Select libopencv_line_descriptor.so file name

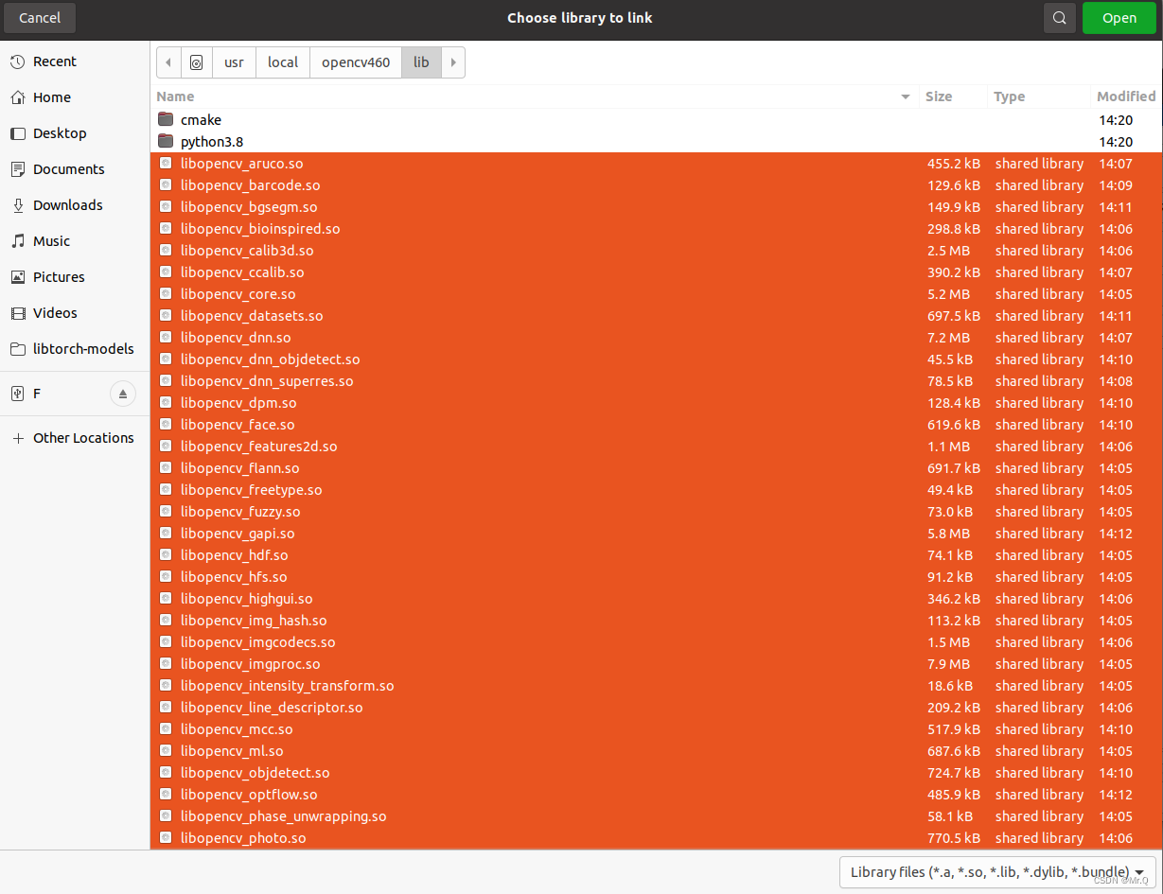pos(272,708)
